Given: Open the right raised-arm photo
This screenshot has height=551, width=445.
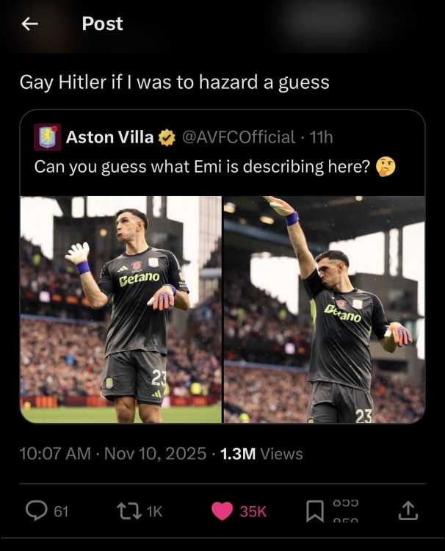Looking at the screenshot, I should pyautogui.click(x=325, y=309).
